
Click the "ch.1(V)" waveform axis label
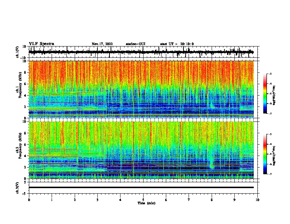tap(18, 52)
